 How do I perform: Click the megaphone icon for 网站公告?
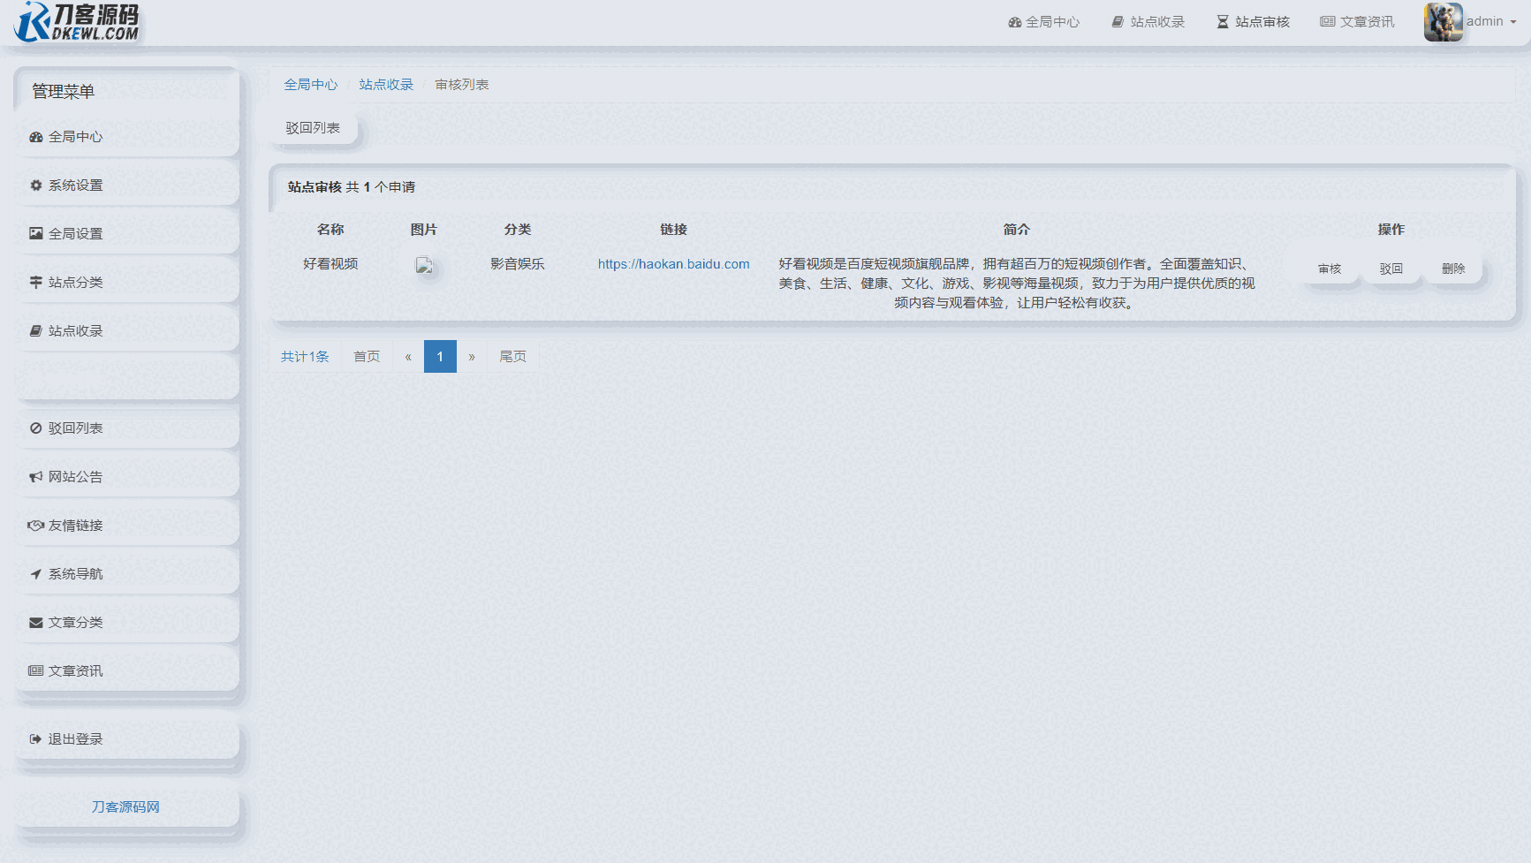tap(36, 477)
